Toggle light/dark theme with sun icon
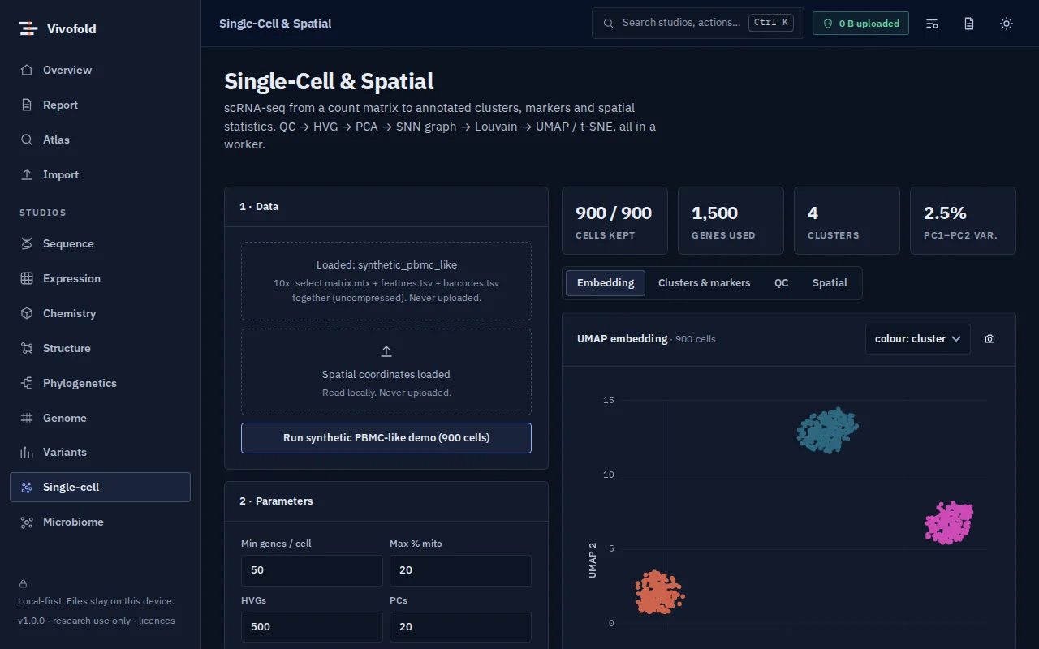Image resolution: width=1039 pixels, height=649 pixels. tap(1007, 24)
